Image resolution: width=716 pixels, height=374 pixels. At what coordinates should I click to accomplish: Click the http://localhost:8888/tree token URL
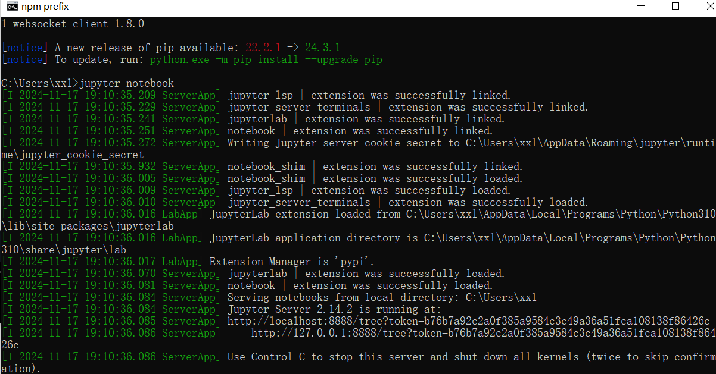[468, 321]
